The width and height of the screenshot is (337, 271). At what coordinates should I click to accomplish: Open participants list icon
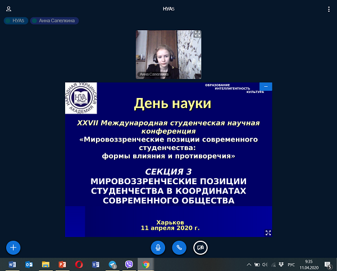(8, 9)
